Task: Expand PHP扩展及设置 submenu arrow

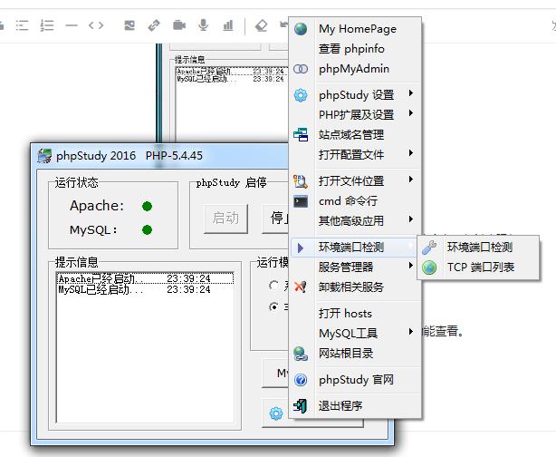Action: click(410, 113)
